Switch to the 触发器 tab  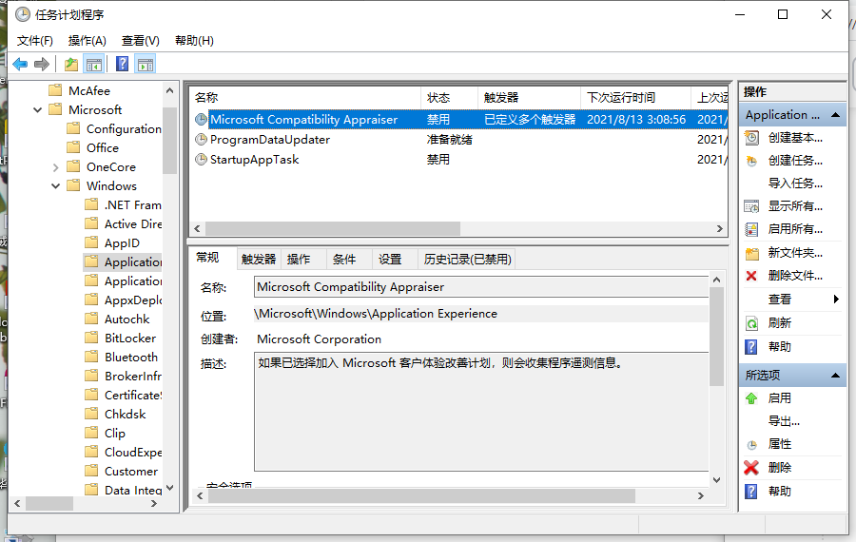pos(258,260)
